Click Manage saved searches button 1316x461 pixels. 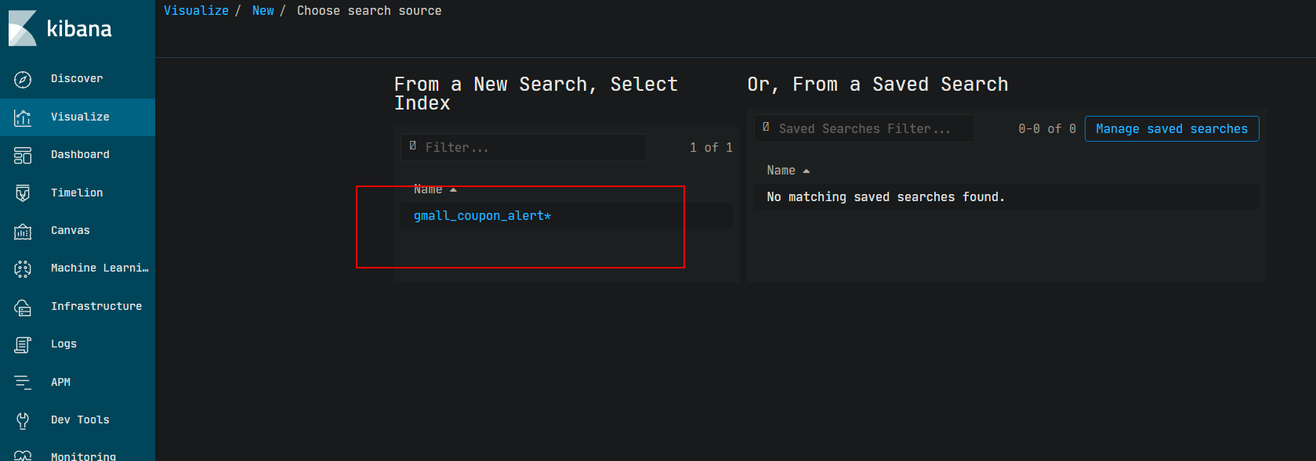1172,129
